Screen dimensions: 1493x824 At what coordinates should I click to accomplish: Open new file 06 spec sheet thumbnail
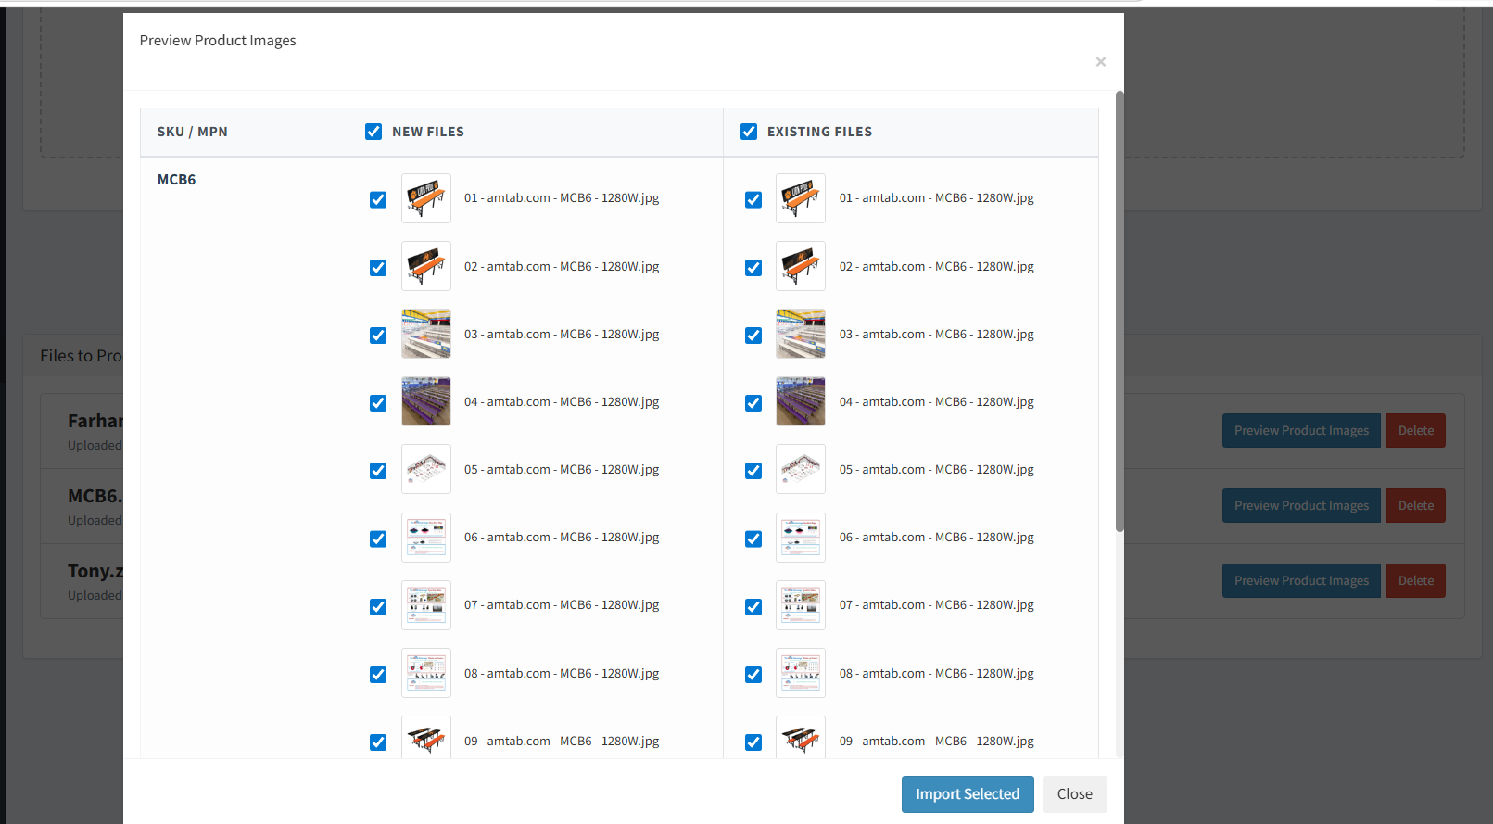click(426, 538)
